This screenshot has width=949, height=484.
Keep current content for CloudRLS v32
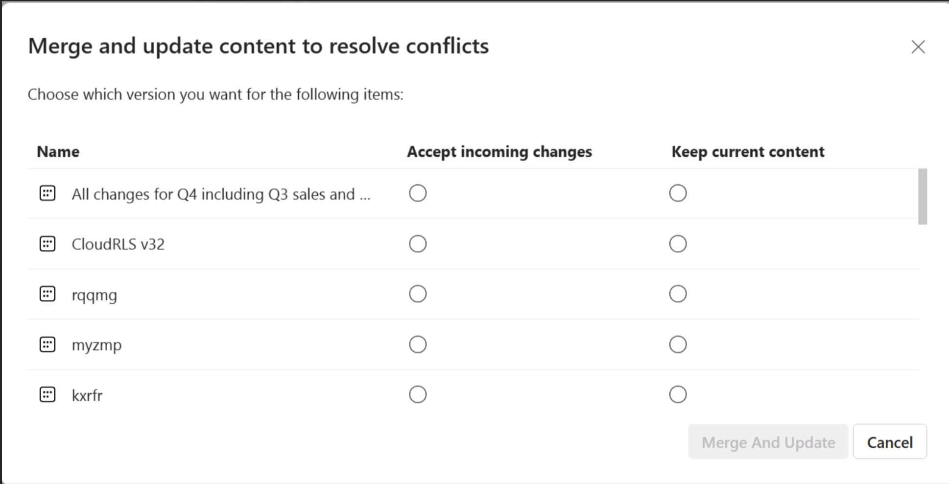[678, 244]
